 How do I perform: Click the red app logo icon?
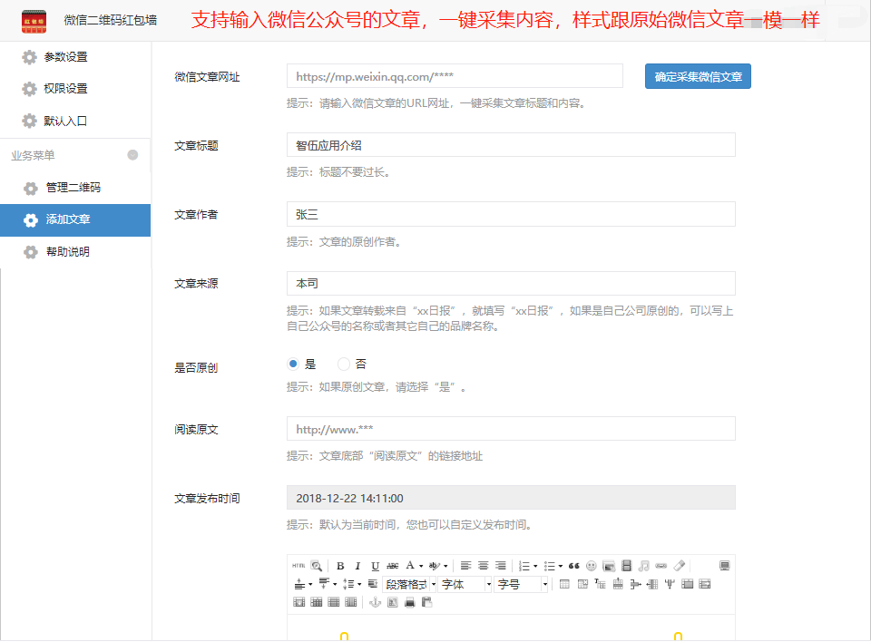click(34, 21)
